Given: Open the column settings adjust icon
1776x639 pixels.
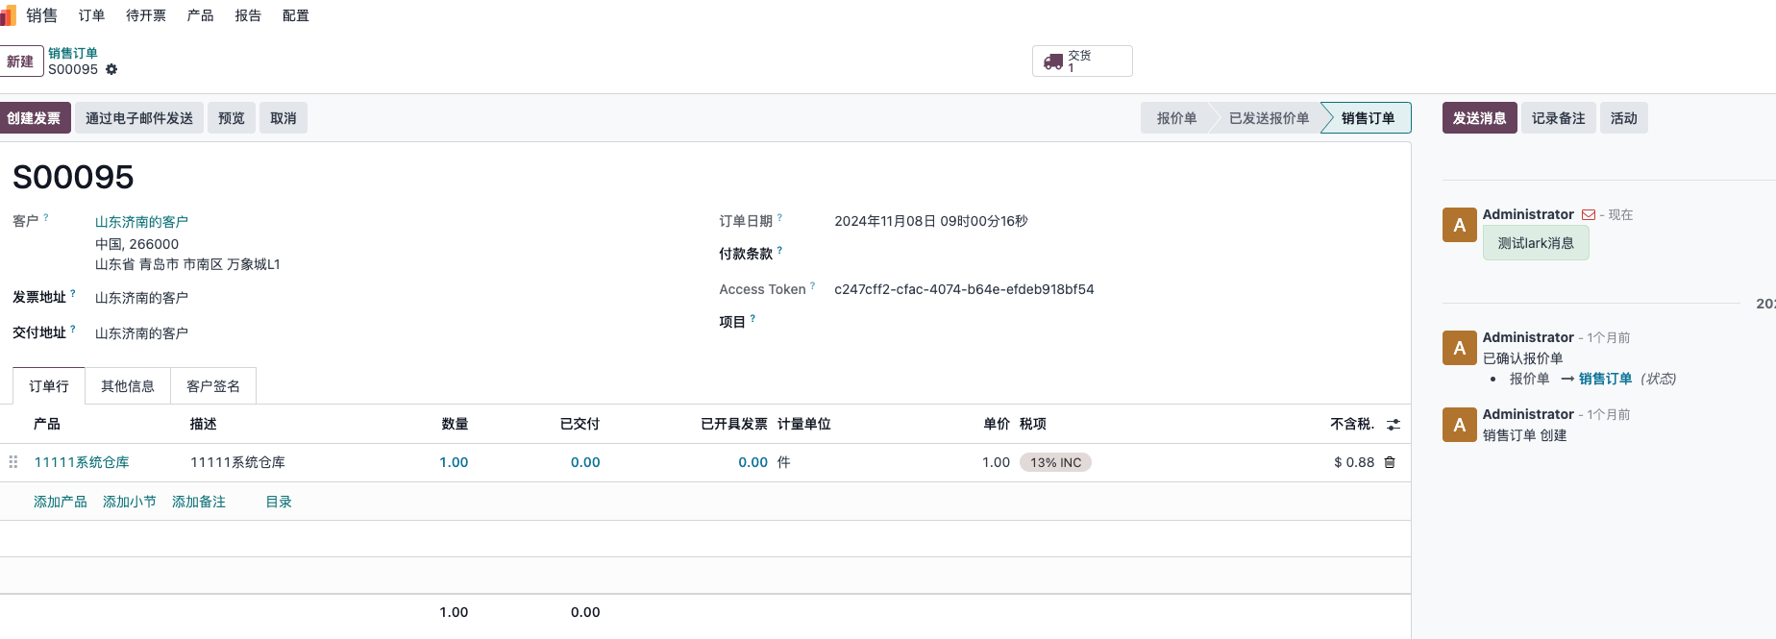Looking at the screenshot, I should 1394,424.
